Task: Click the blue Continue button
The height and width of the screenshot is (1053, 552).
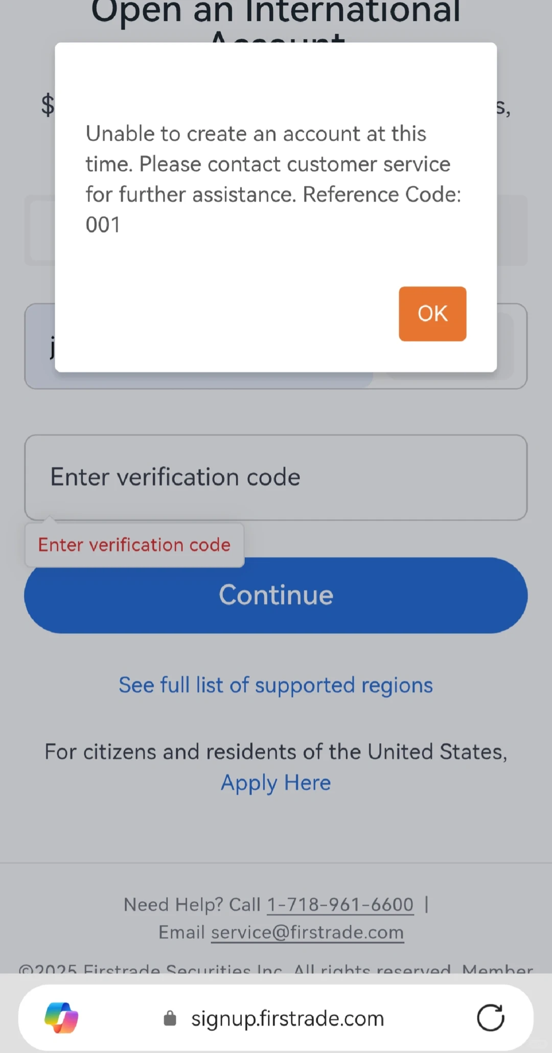Action: tap(276, 595)
